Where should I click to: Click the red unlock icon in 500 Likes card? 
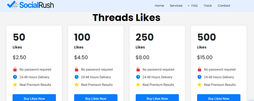coord(200,69)
